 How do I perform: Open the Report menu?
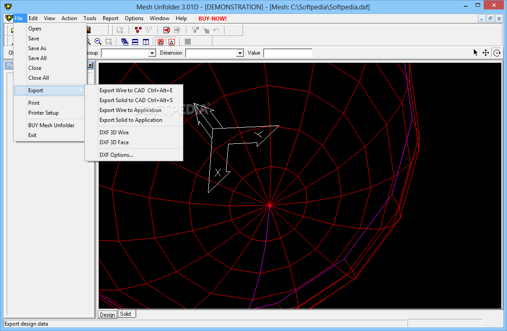[x=110, y=18]
